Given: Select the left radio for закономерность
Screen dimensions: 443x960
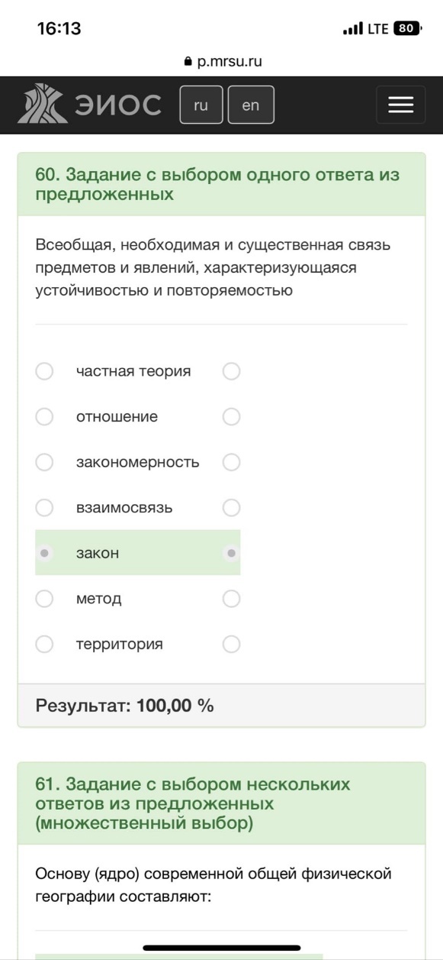Looking at the screenshot, I should click(45, 462).
